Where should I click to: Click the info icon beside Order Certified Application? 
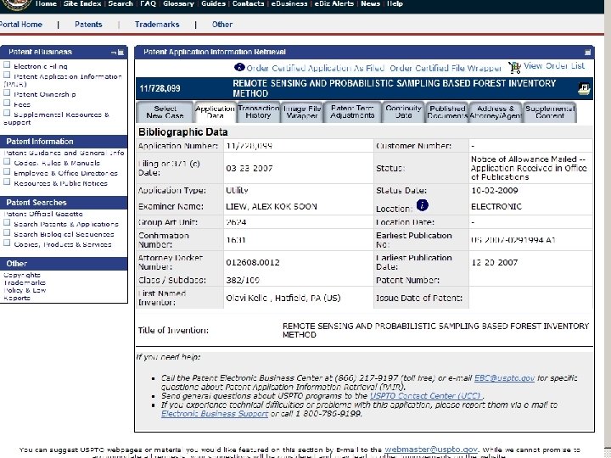239,67
